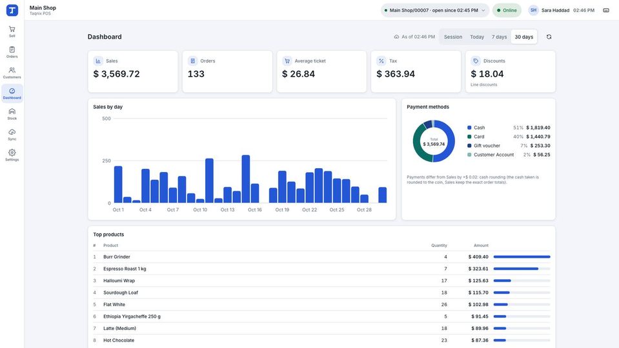
Task: Go to Customers in the sidebar
Action: point(12,73)
